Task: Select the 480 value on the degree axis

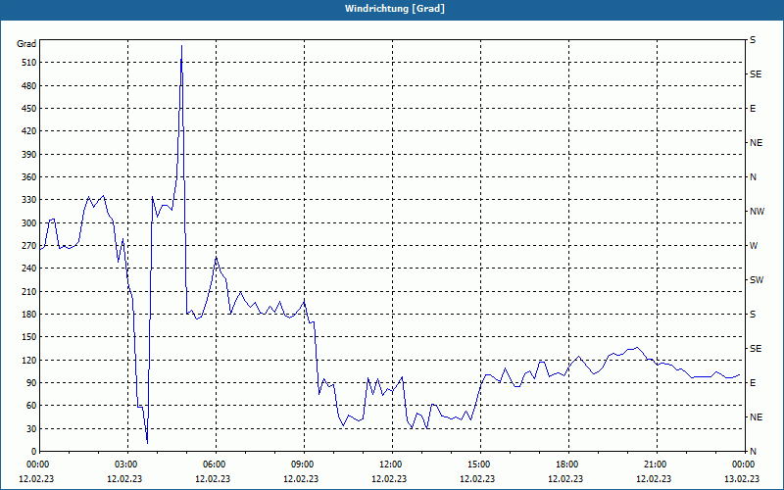Action: [x=29, y=86]
